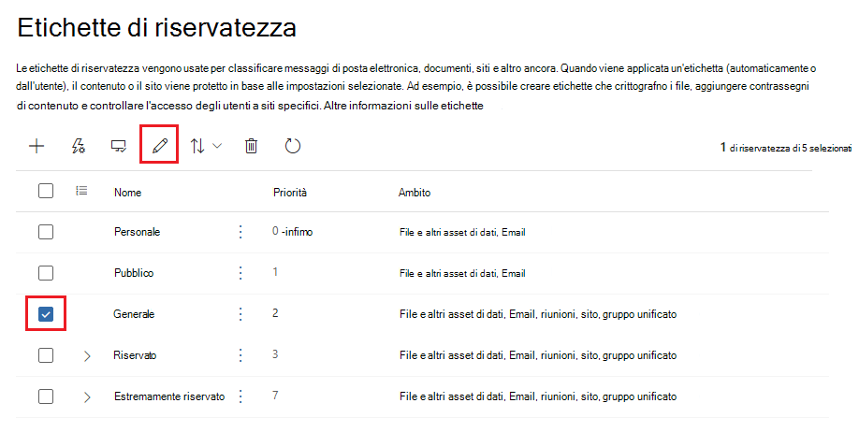Toggle the select-all header checkbox

(x=46, y=192)
